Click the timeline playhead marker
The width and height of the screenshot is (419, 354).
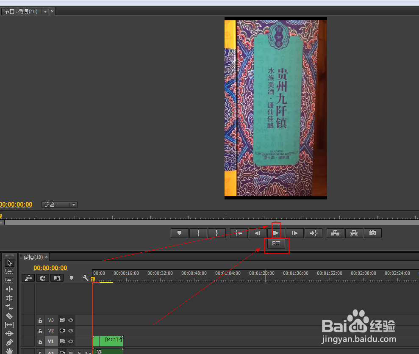pos(93,279)
